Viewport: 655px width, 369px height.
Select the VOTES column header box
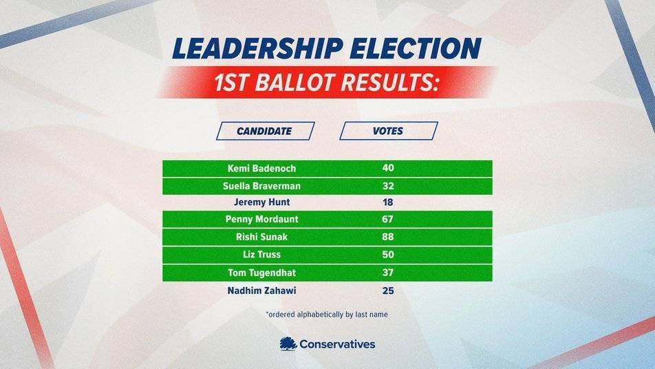(389, 131)
